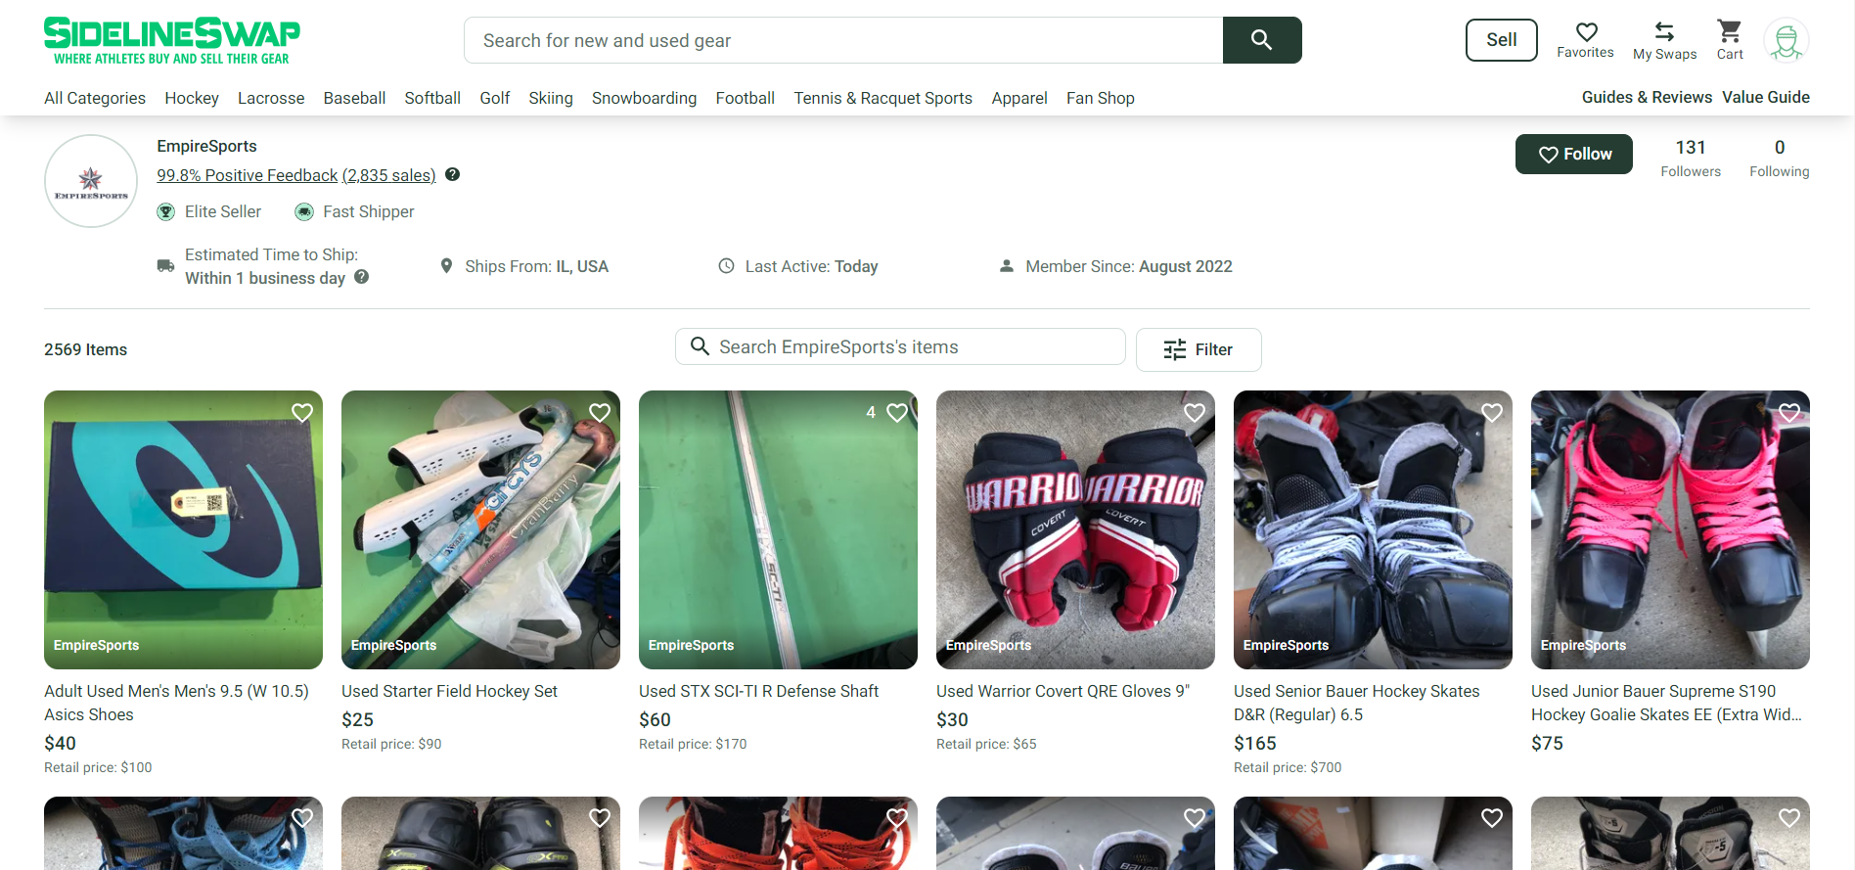Favorite the second-row last listing
Screen dimensions: 1855x870
pos(1789,817)
